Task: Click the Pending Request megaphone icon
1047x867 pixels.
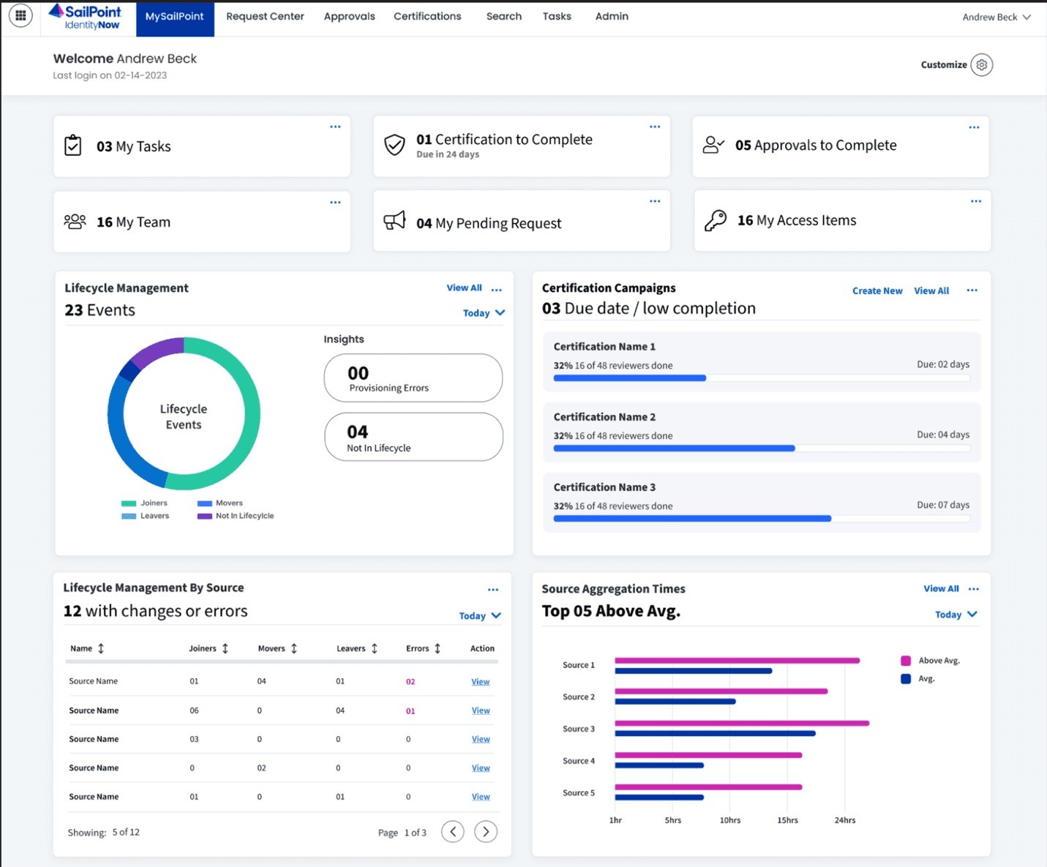Action: [394, 221]
